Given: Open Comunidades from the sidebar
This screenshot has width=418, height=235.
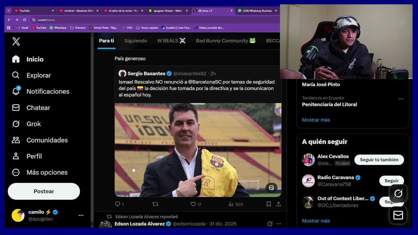Looking at the screenshot, I should point(40,140).
